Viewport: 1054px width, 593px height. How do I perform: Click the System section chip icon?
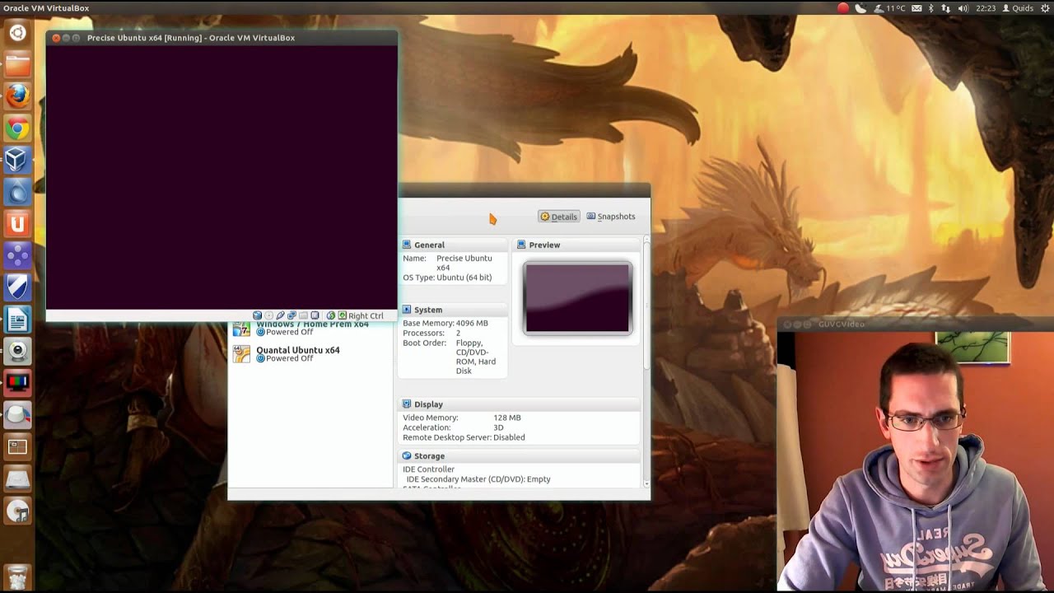[407, 310]
